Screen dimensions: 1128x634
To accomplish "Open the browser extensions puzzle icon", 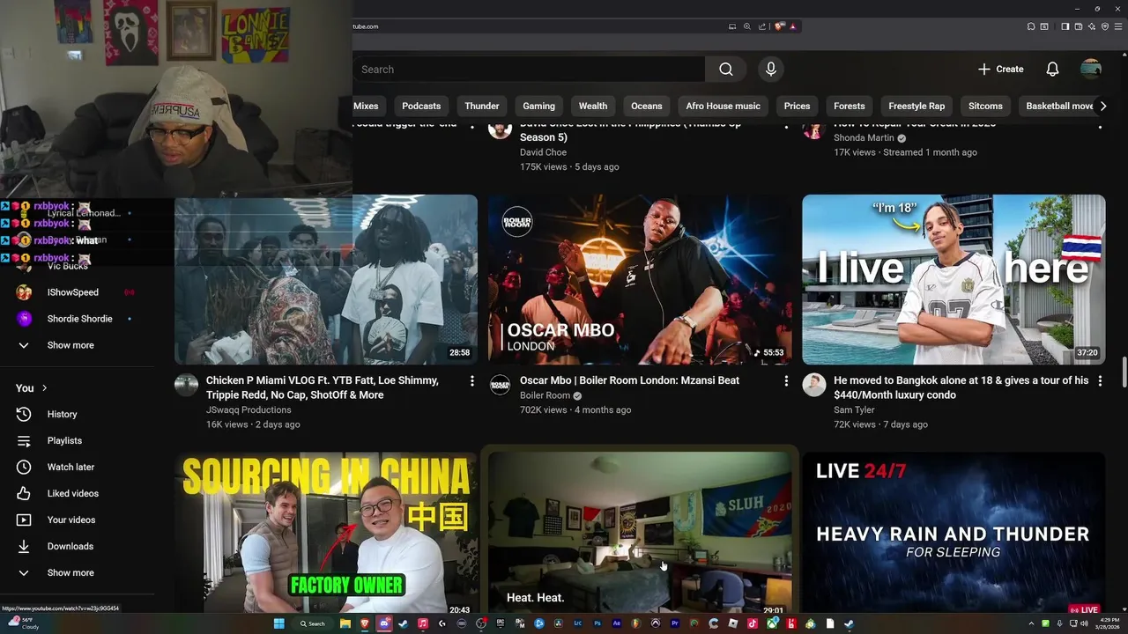I will (x=1031, y=26).
